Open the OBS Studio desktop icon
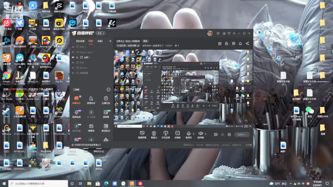 [6, 95]
